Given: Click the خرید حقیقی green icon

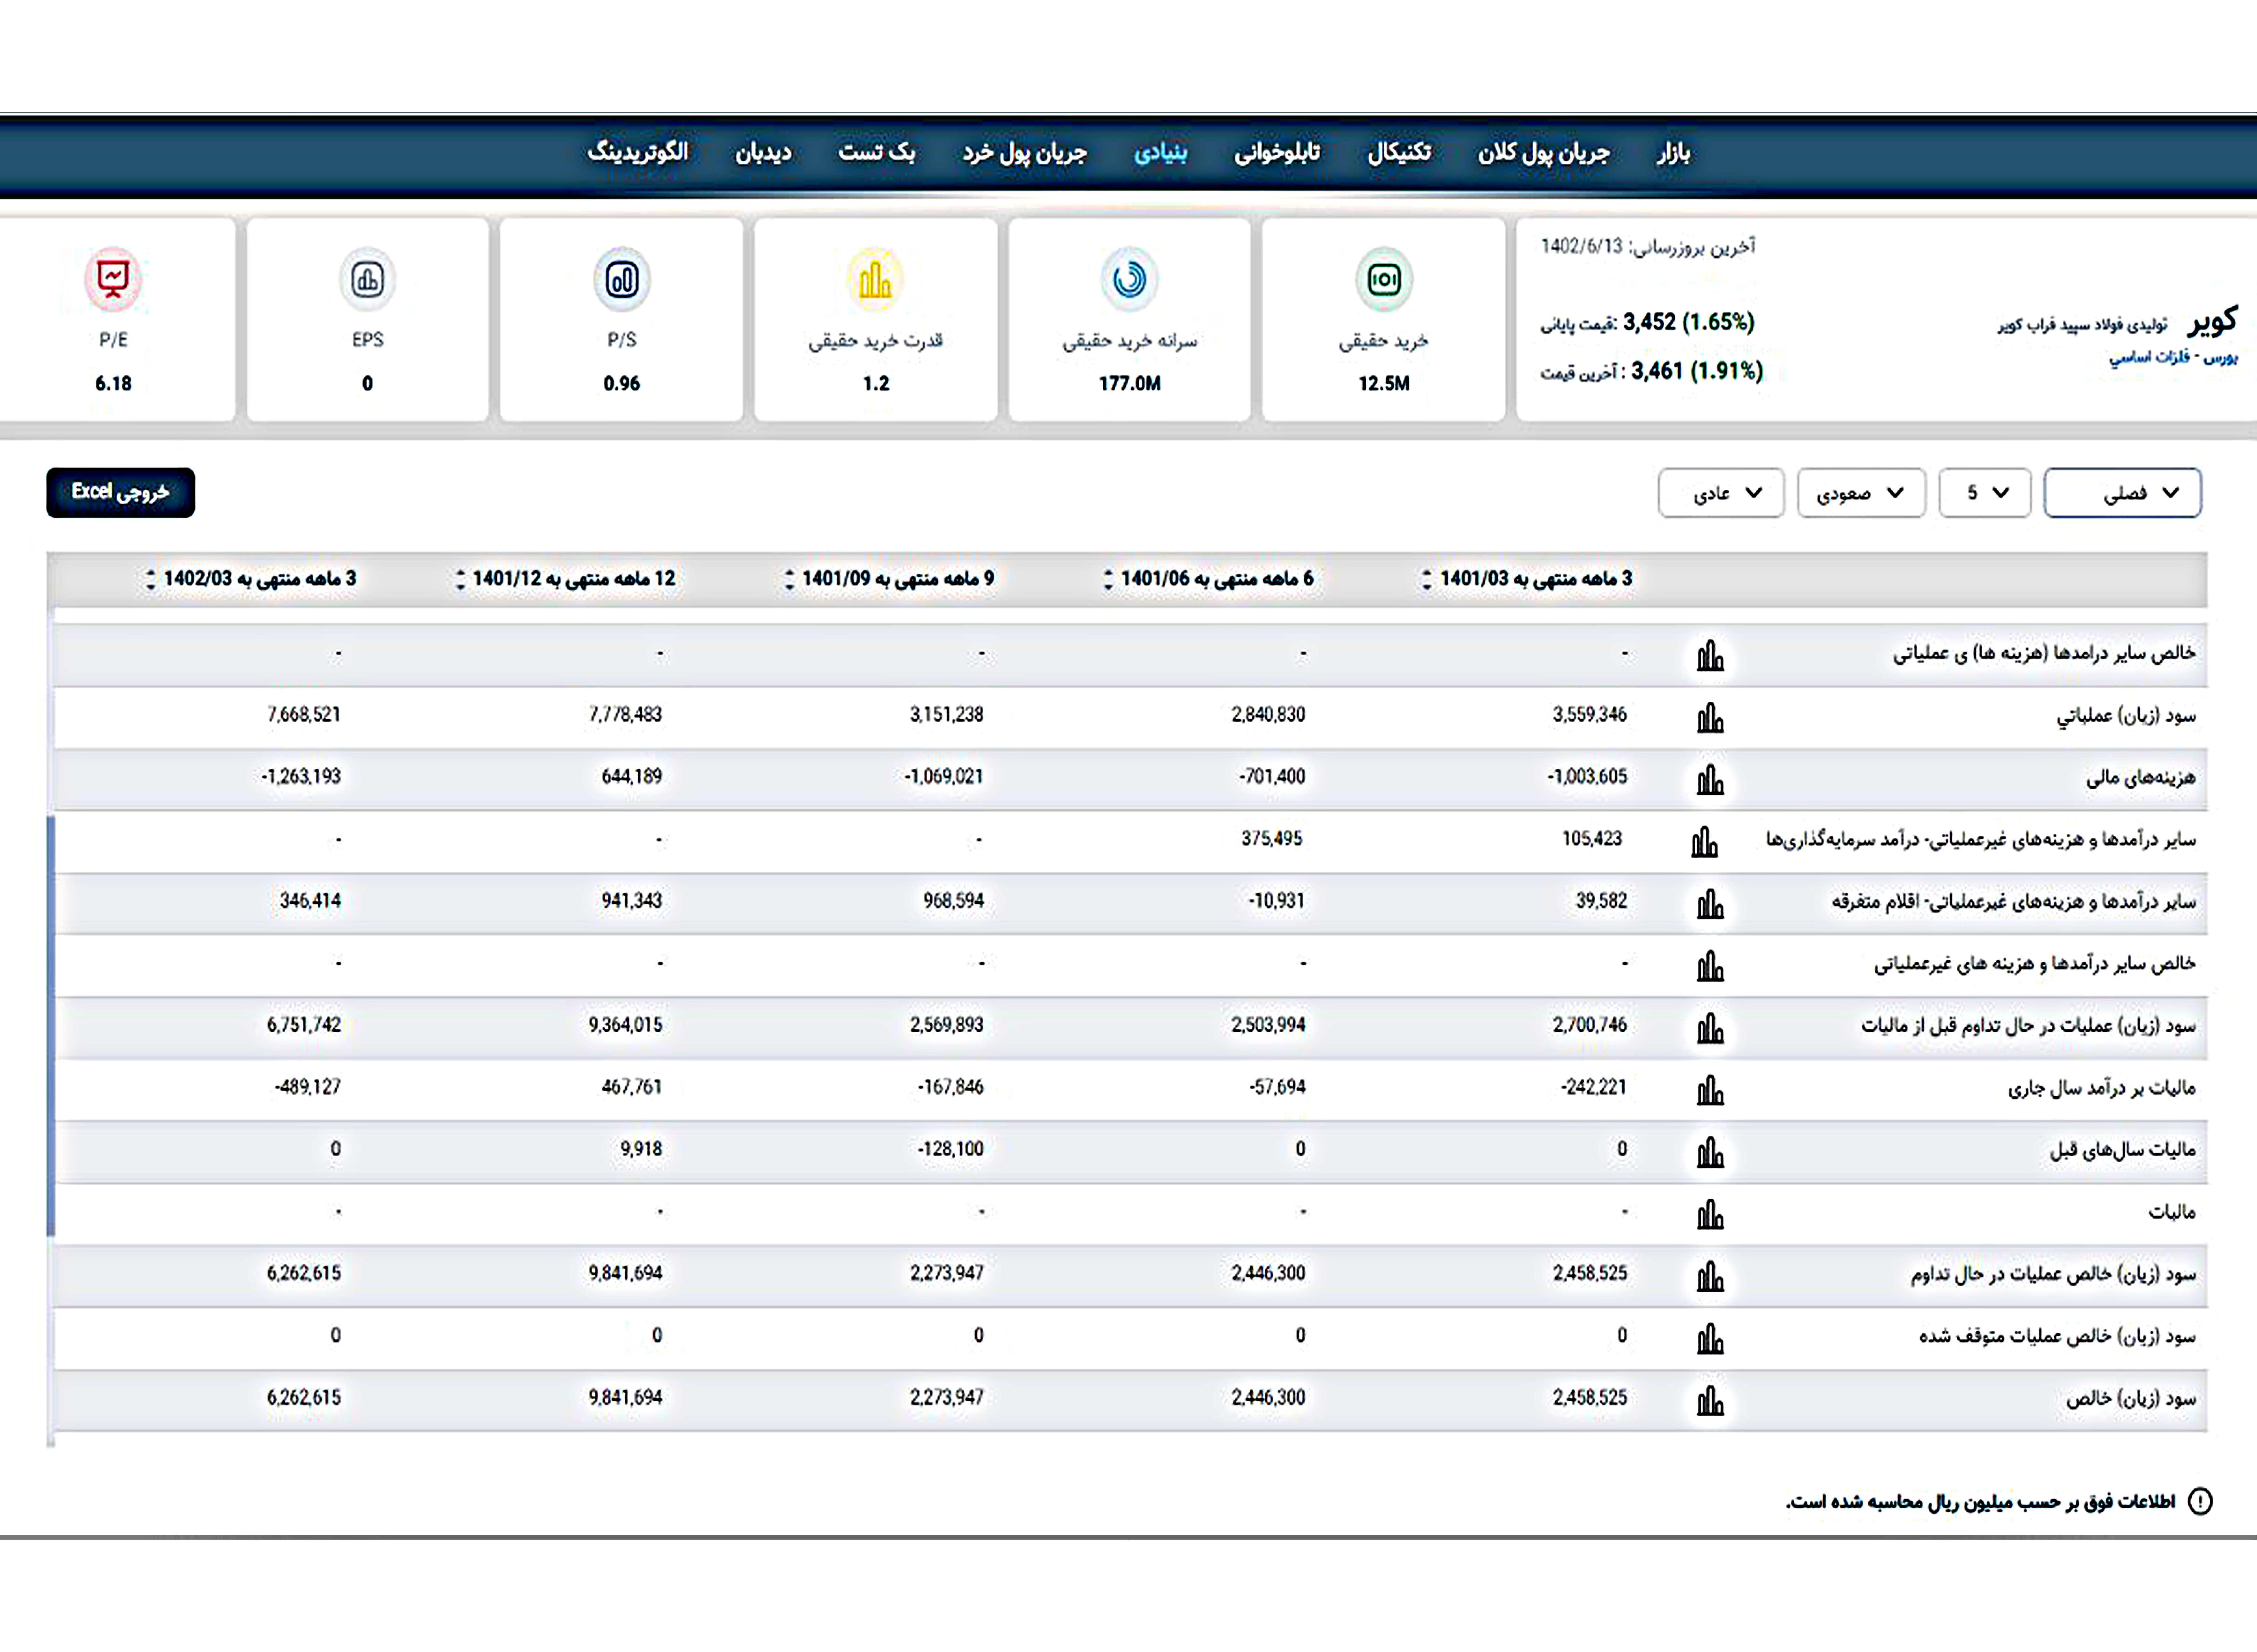Looking at the screenshot, I should (x=1384, y=279).
